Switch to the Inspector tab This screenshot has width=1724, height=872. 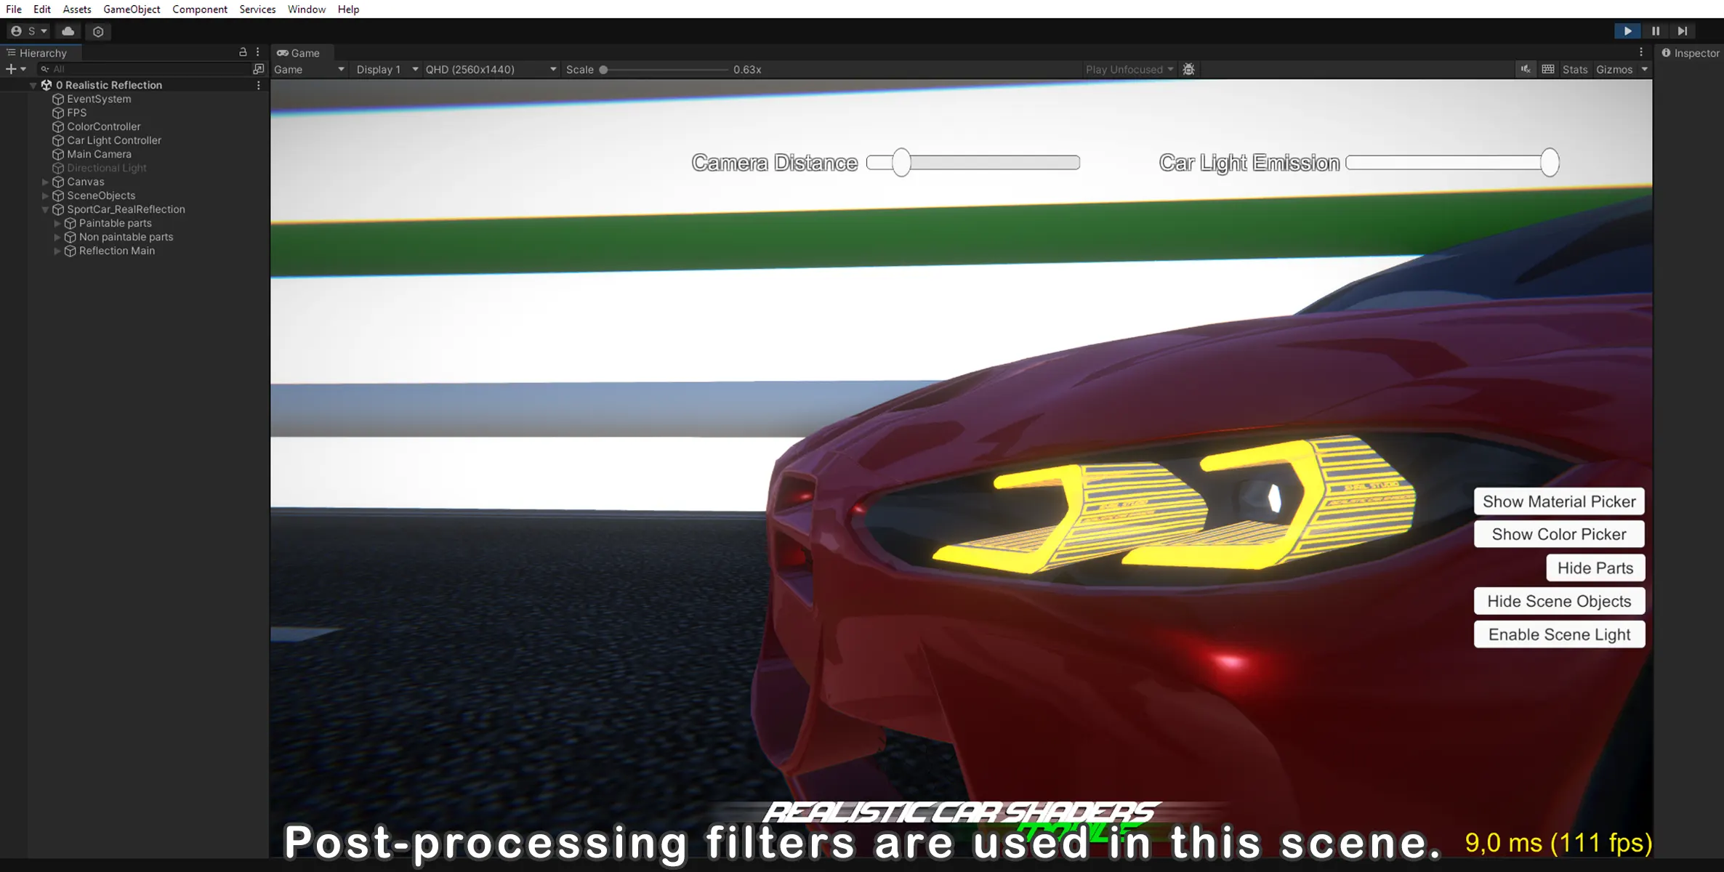point(1691,53)
